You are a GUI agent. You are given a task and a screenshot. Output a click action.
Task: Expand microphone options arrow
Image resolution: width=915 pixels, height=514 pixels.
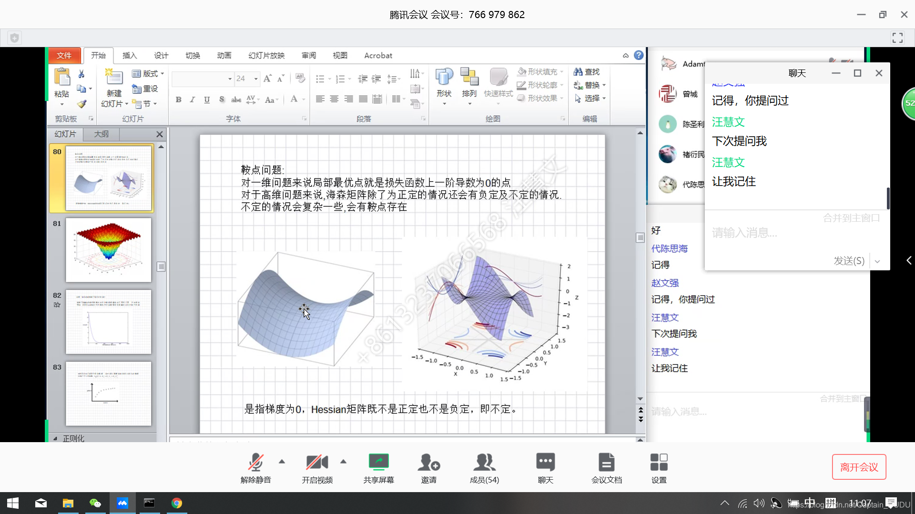tap(282, 461)
